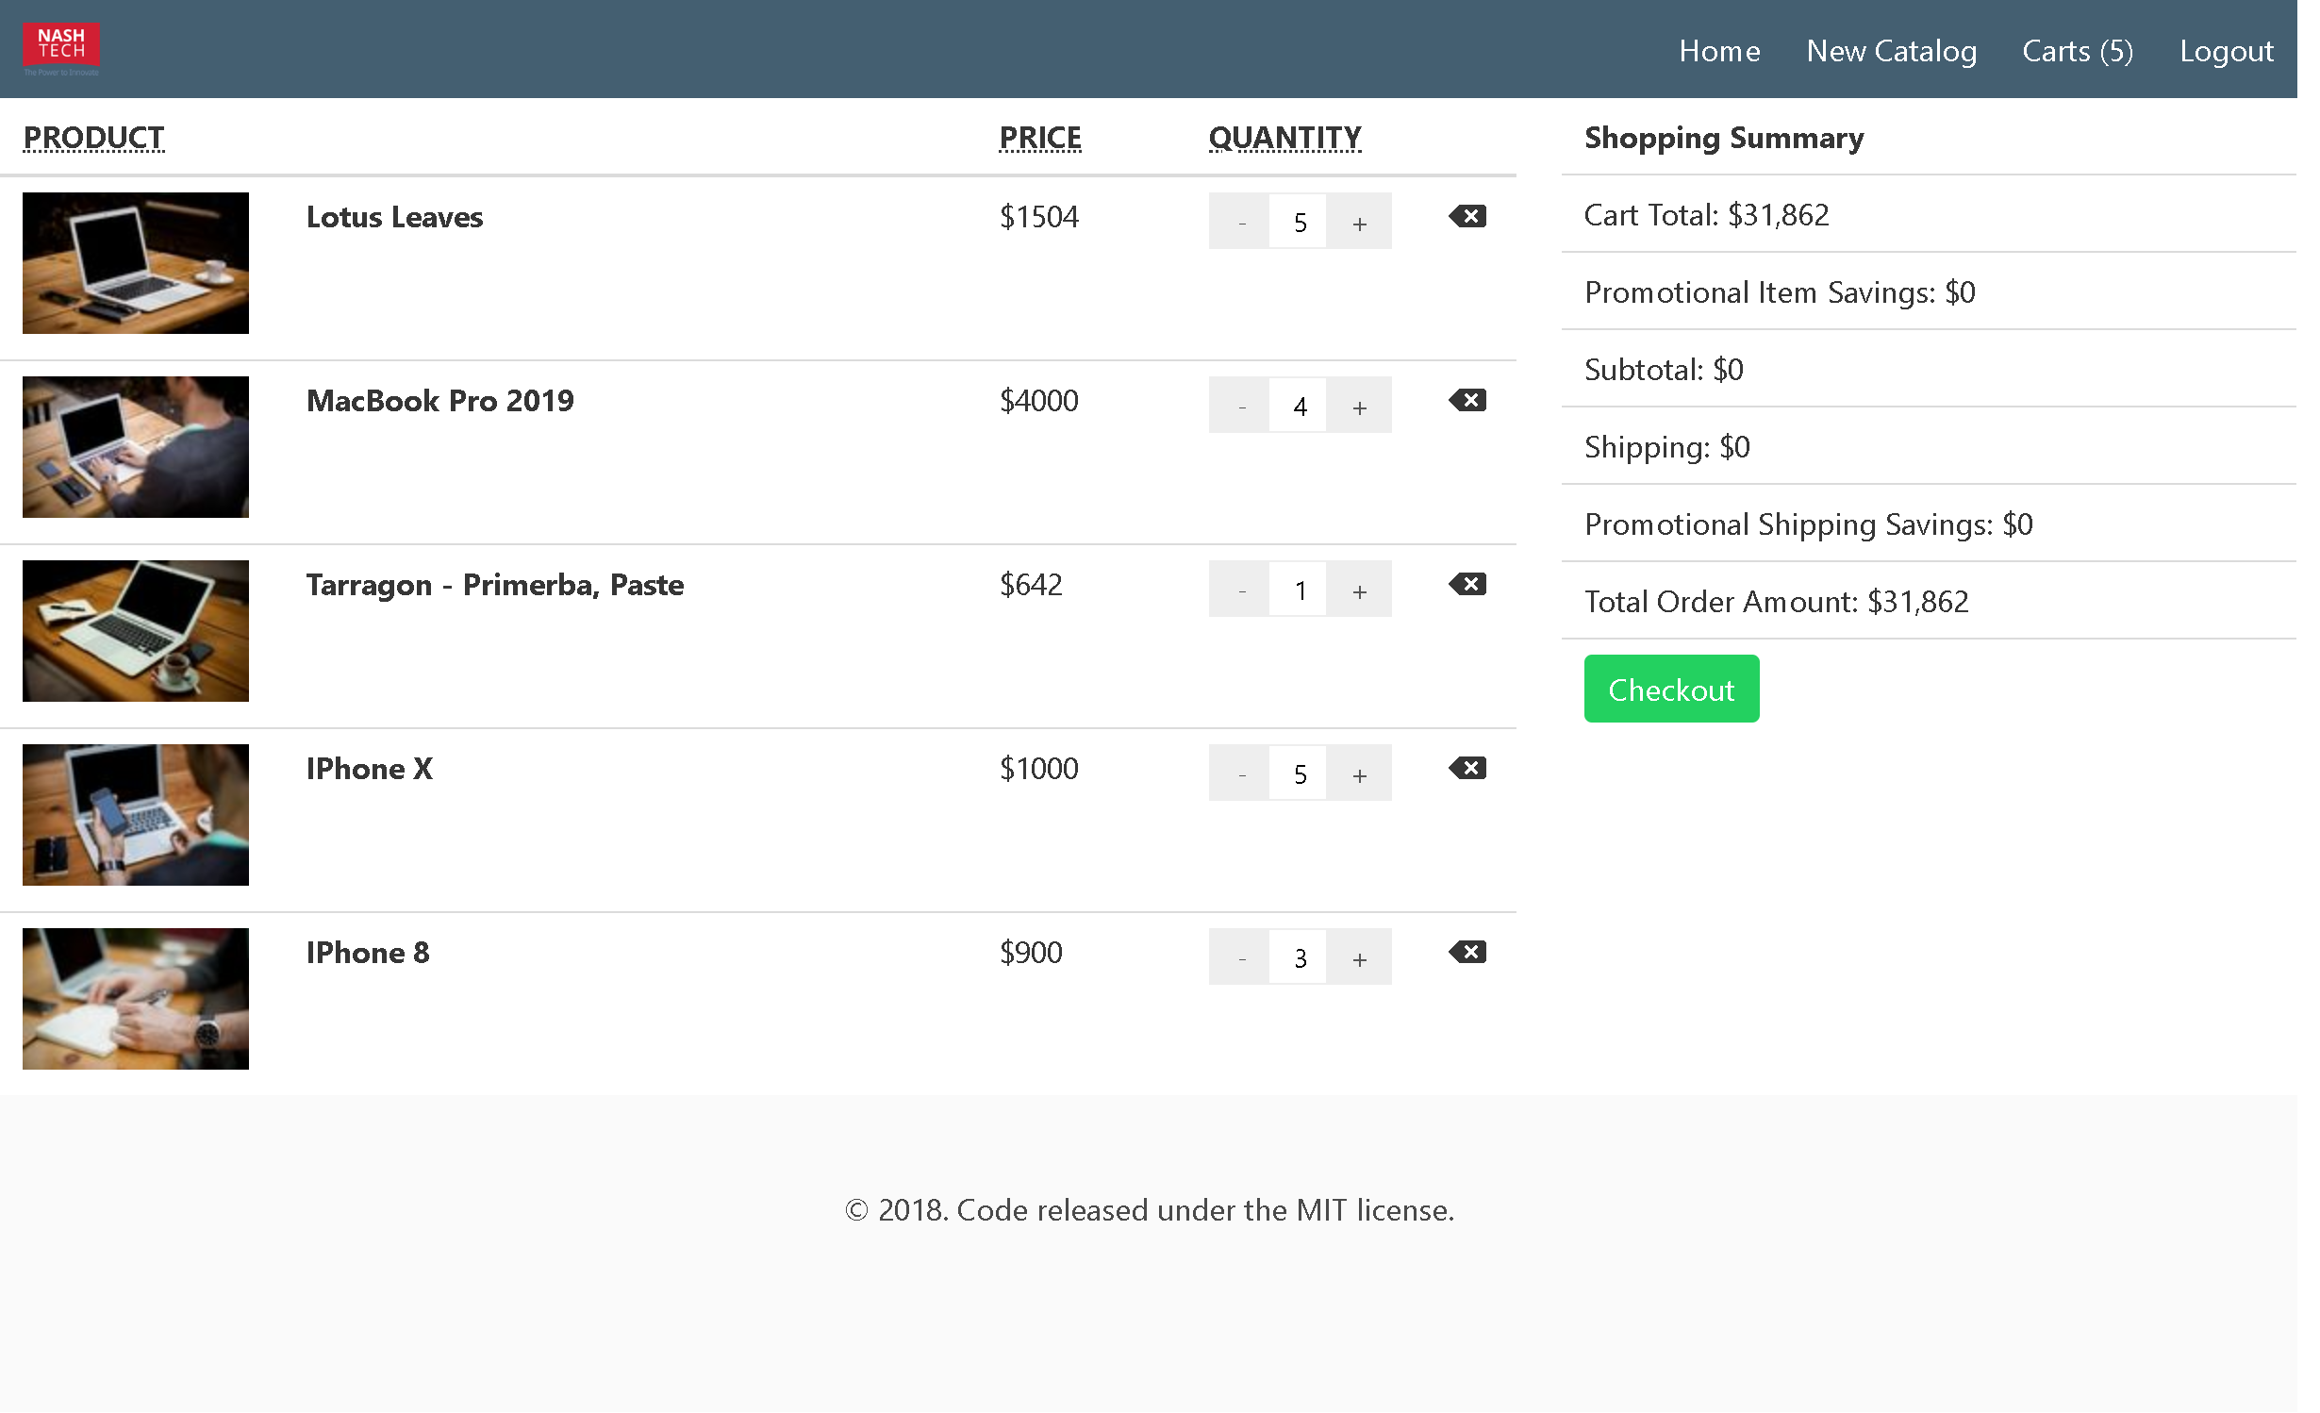Screen dimensions: 2320x1413
Task: Increase Lotus Leaves quantity with plus
Action: pos(1359,223)
